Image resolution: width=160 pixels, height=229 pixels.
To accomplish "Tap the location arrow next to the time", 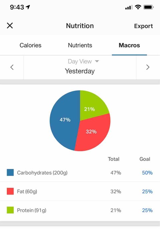I will [28, 7].
